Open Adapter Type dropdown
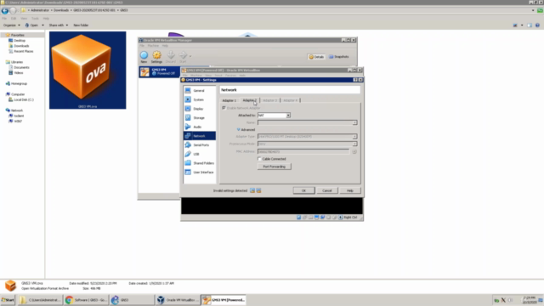The height and width of the screenshot is (306, 544). point(307,136)
